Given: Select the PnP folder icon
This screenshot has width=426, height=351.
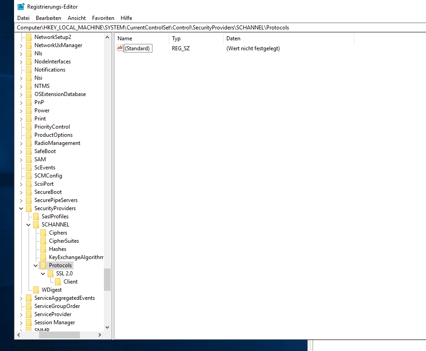Looking at the screenshot, I should click(29, 102).
